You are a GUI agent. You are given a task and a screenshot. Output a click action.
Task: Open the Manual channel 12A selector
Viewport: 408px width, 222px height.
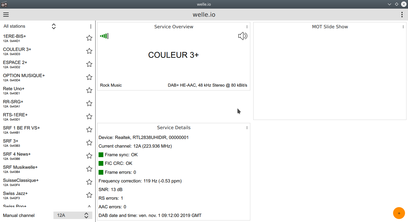[73, 215]
